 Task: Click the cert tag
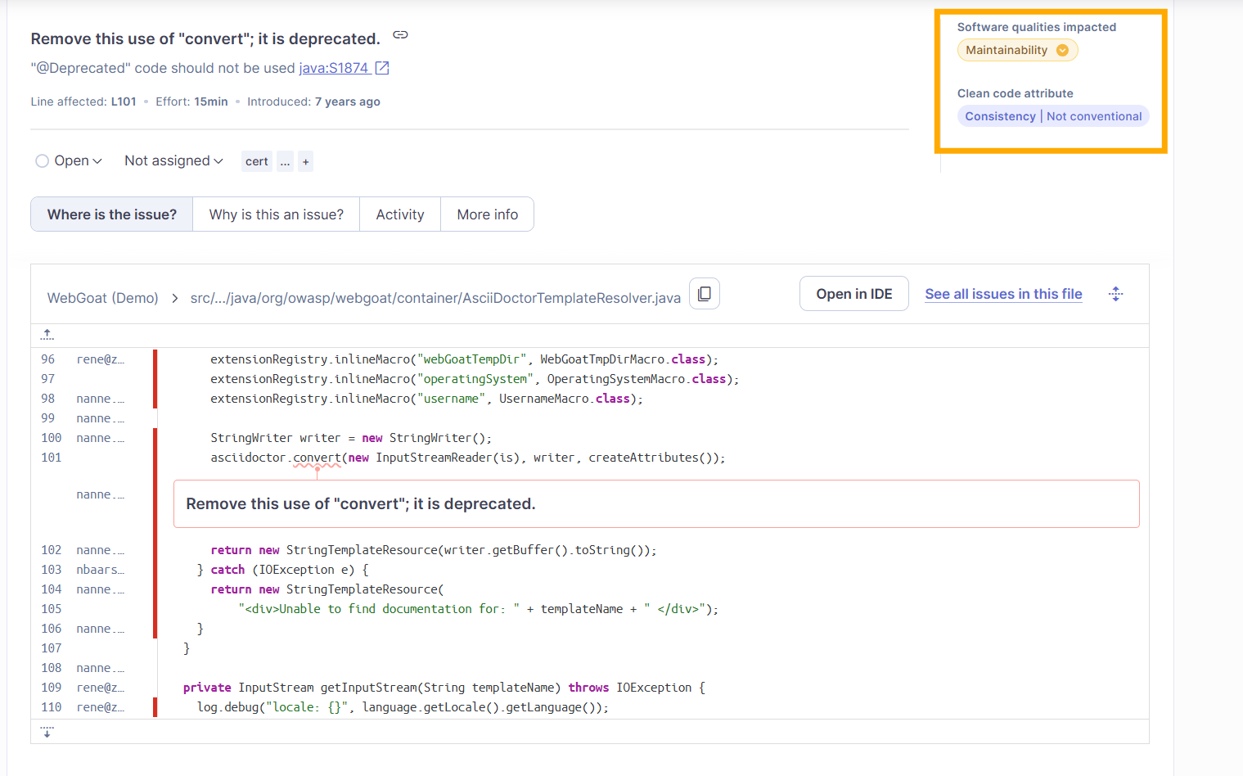click(x=257, y=161)
